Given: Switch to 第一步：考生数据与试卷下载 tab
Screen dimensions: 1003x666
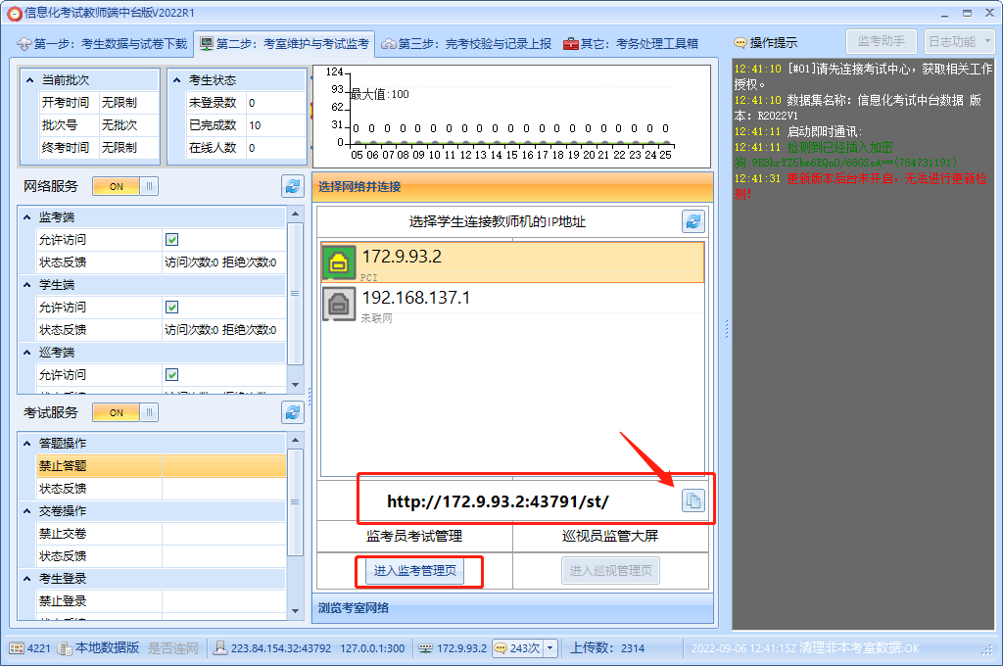Looking at the screenshot, I should click(103, 44).
